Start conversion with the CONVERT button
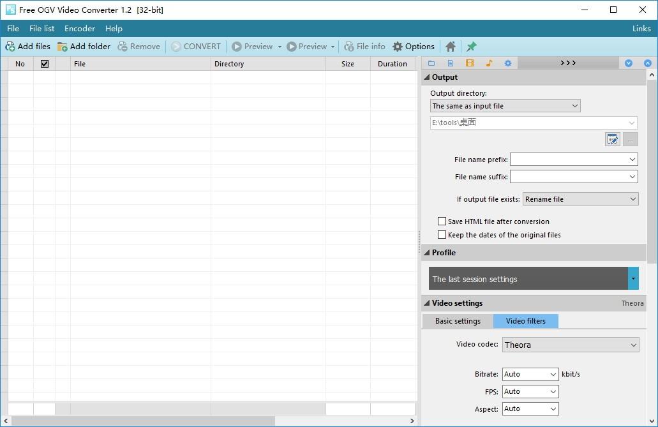The height and width of the screenshot is (427, 658). click(196, 47)
